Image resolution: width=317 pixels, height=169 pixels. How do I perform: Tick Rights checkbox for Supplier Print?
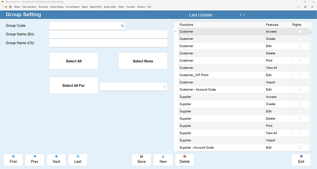coord(300,126)
